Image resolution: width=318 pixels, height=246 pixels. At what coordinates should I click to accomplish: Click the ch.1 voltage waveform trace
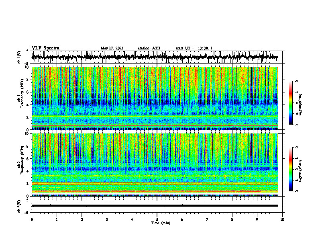(x=155, y=57)
